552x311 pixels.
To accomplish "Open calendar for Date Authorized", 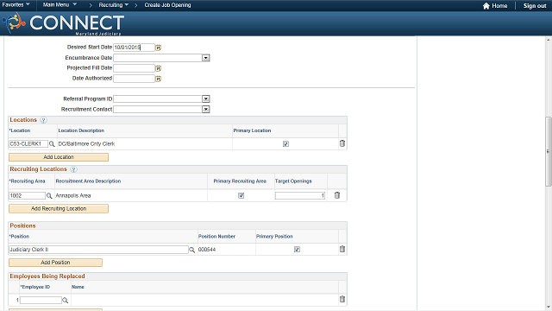I will click(x=159, y=79).
